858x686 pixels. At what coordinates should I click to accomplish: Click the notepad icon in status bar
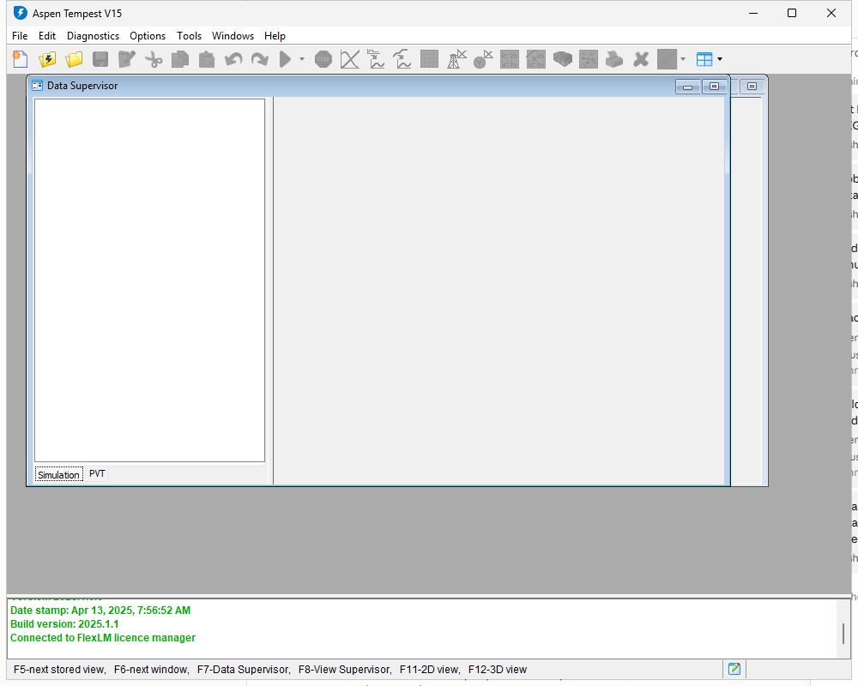click(x=734, y=669)
